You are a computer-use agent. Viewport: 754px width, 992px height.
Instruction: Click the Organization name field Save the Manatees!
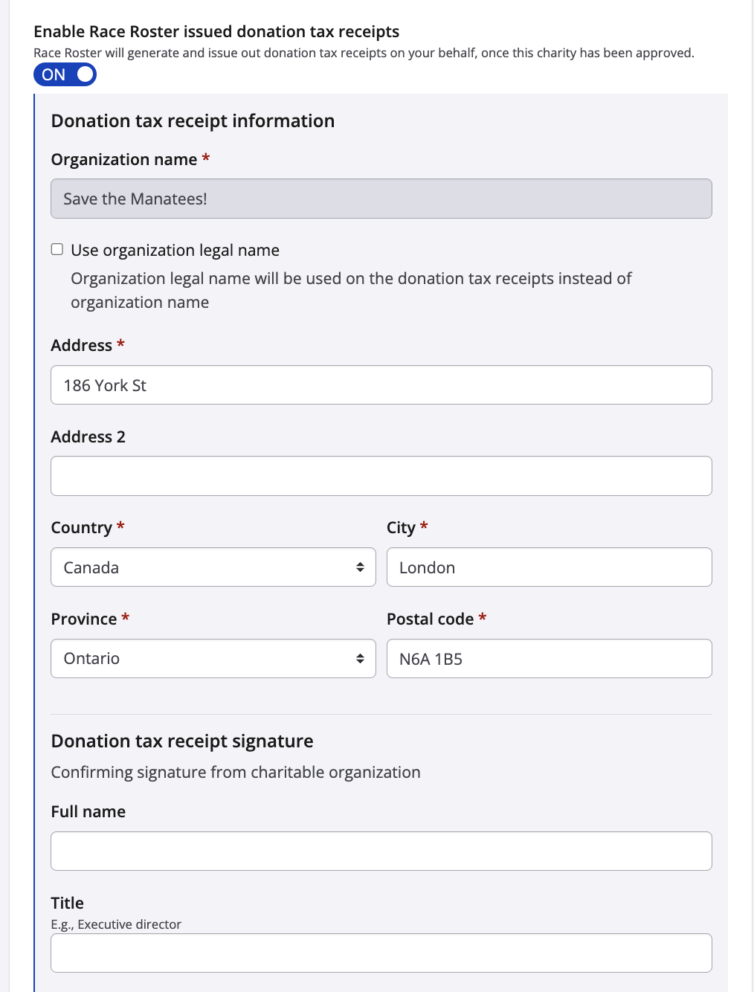click(x=381, y=199)
